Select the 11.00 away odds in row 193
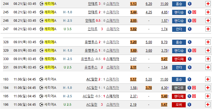The height and width of the screenshot is (109, 212). 164,79
